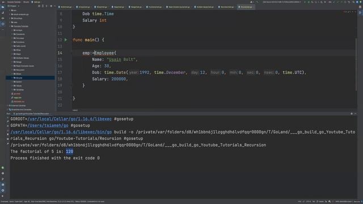Image resolution: width=363 pixels, height=204 pixels.
Task: Expand the External Libraries node
Action: (x=7, y=105)
